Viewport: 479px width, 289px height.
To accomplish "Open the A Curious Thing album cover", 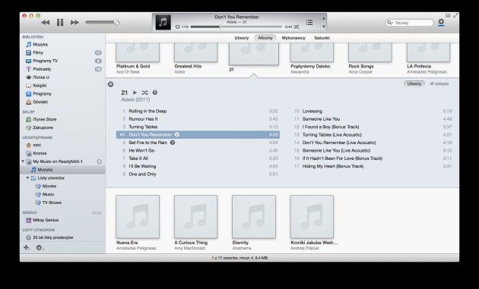I will [195, 217].
